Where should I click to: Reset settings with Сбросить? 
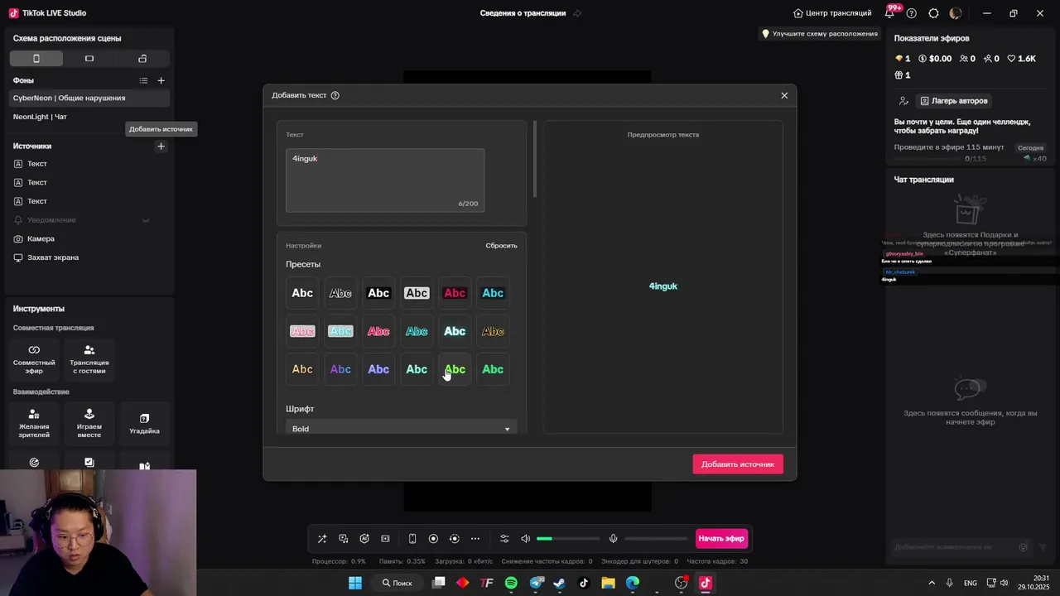point(501,246)
